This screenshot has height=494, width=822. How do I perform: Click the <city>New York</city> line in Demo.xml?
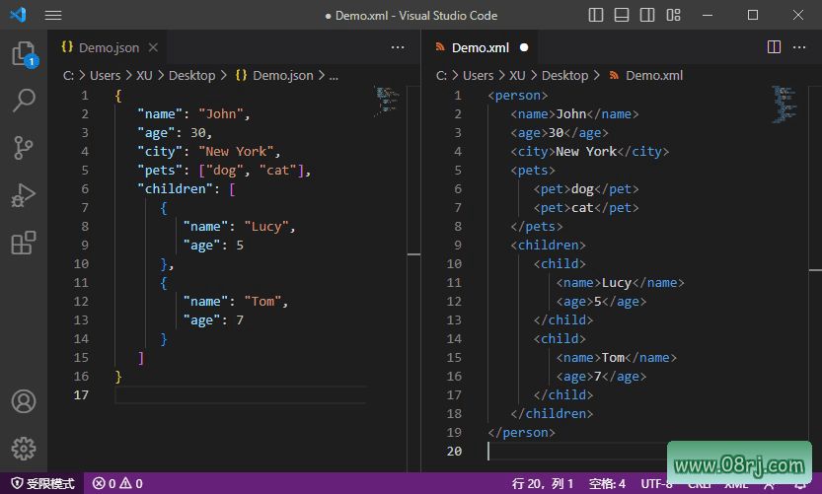590,152
